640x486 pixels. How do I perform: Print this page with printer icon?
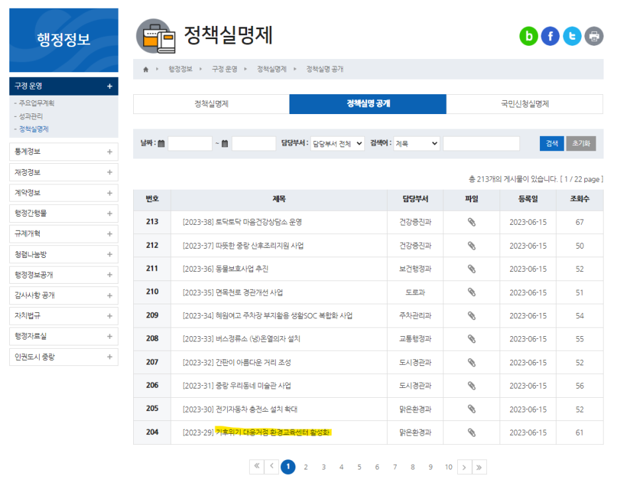tap(594, 36)
